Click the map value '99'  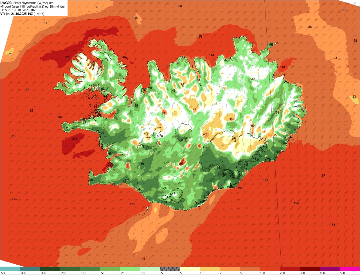click(111, 153)
